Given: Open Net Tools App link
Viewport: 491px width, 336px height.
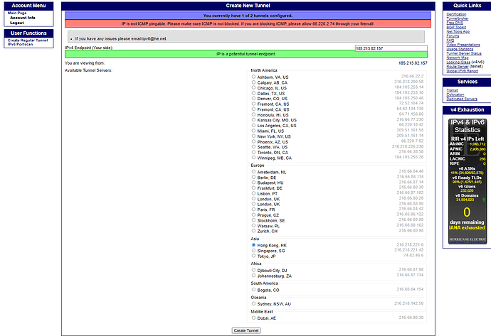Looking at the screenshot, I should [458, 31].
